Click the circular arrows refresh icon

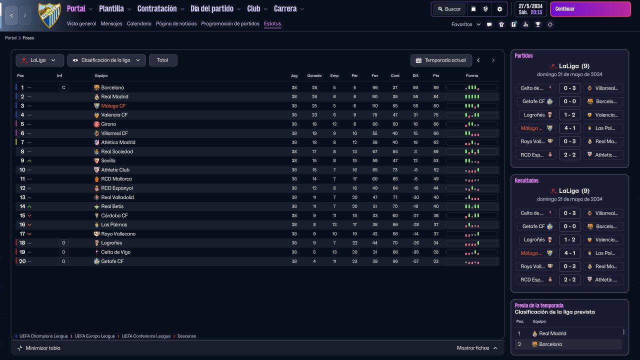(x=550, y=24)
